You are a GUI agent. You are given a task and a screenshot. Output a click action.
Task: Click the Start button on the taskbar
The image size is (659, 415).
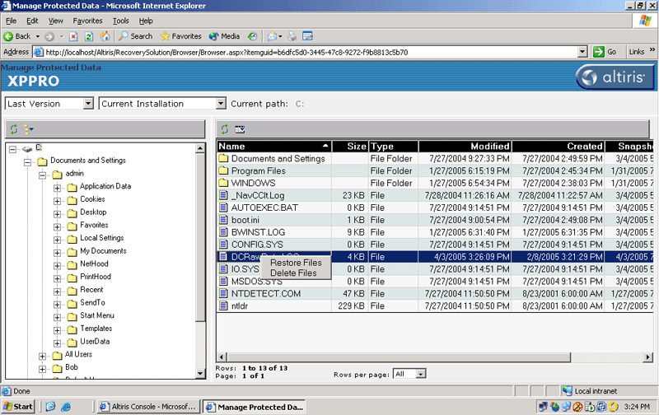click(x=18, y=407)
